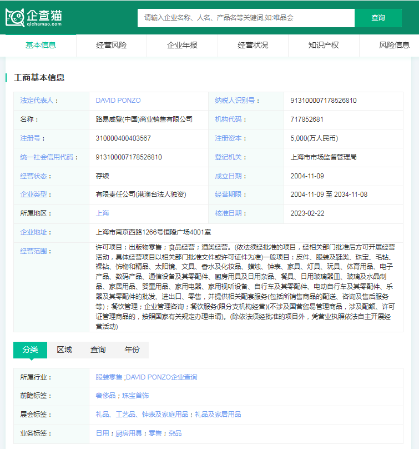Open 礼品、工艺品、钟表及家庭用品 exhibition tag
The image size is (419, 449).
(142, 415)
